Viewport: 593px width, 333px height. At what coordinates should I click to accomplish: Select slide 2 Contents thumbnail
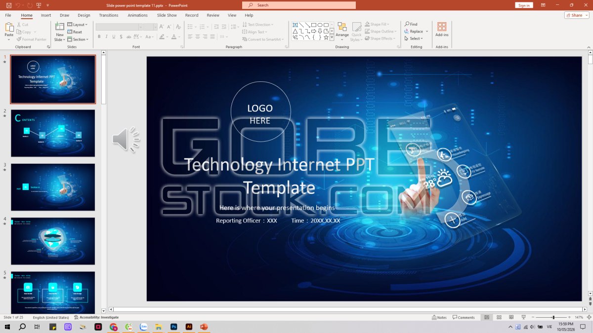tap(53, 133)
